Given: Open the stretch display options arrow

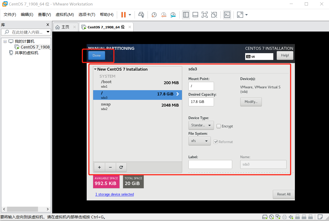Looking at the screenshot, I should 246,15.
